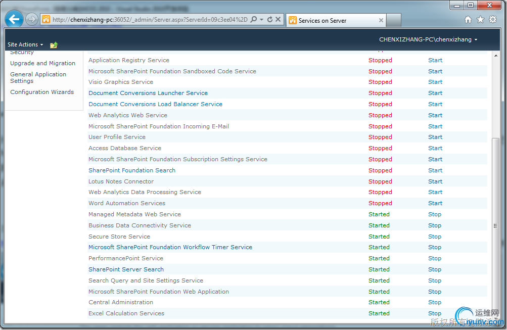Viewport: 507px width, 330px height.
Task: Click the search magnifier in address bar
Action: coord(254,19)
